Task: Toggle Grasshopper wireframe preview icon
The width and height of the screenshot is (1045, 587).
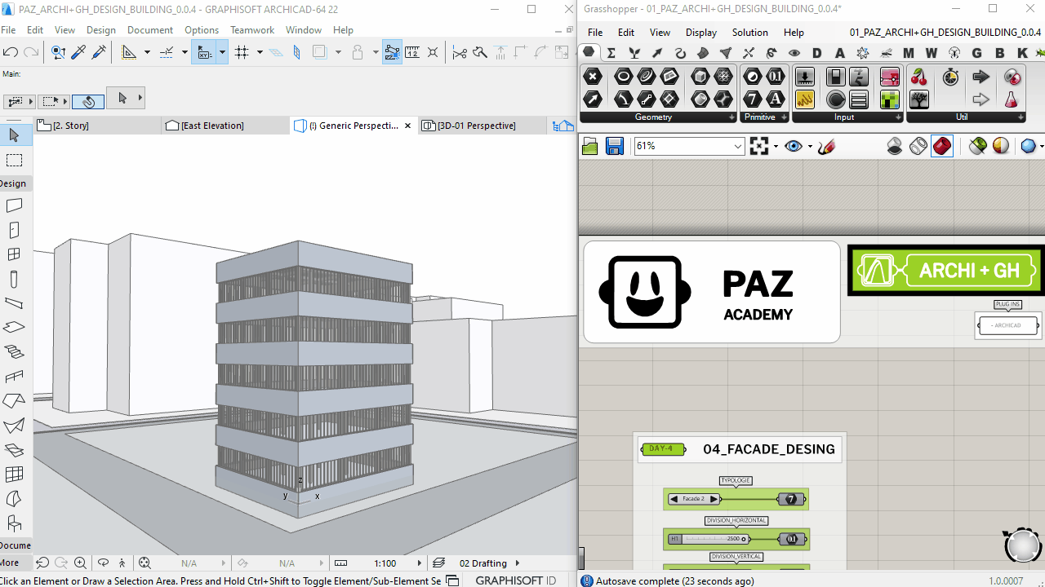Action: point(918,146)
